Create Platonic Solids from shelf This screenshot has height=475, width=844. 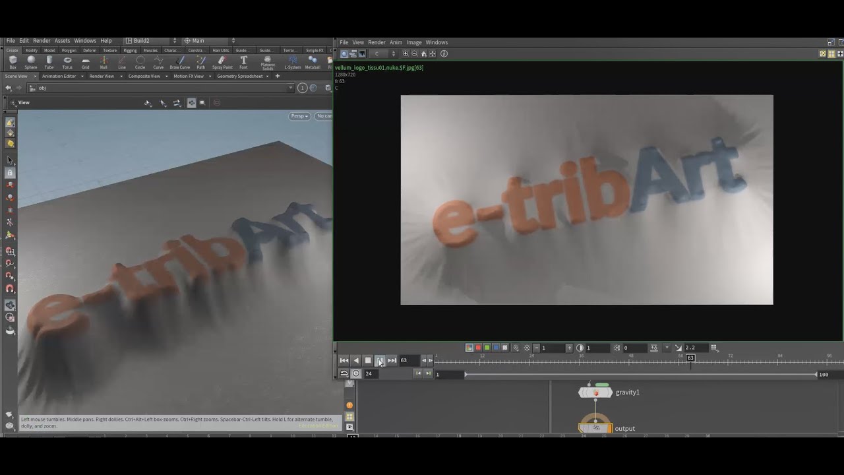pos(268,62)
